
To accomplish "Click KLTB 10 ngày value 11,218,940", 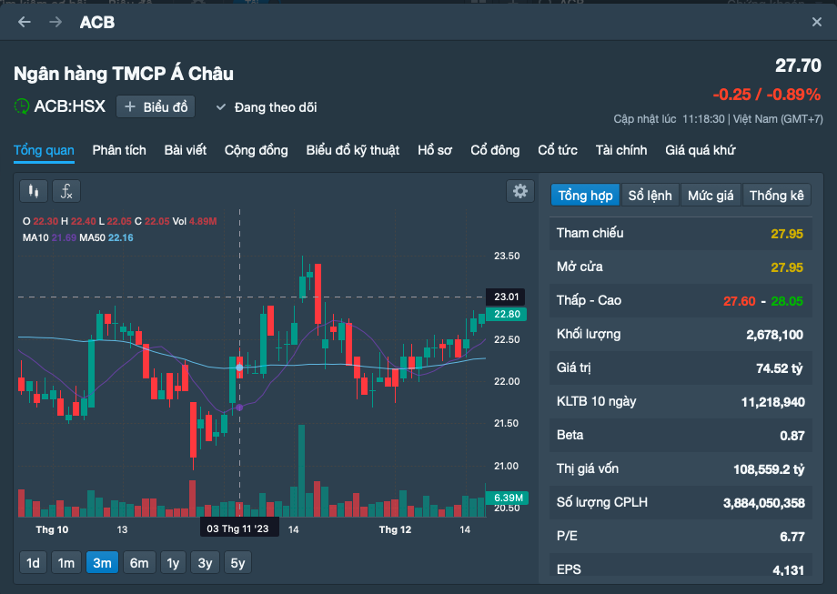I will 773,402.
